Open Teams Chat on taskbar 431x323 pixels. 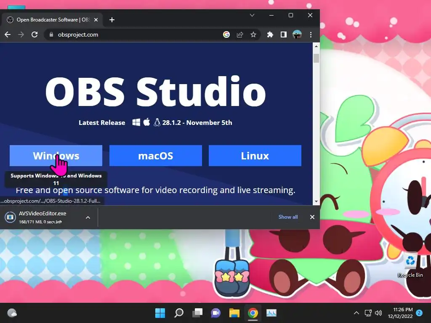click(x=216, y=313)
